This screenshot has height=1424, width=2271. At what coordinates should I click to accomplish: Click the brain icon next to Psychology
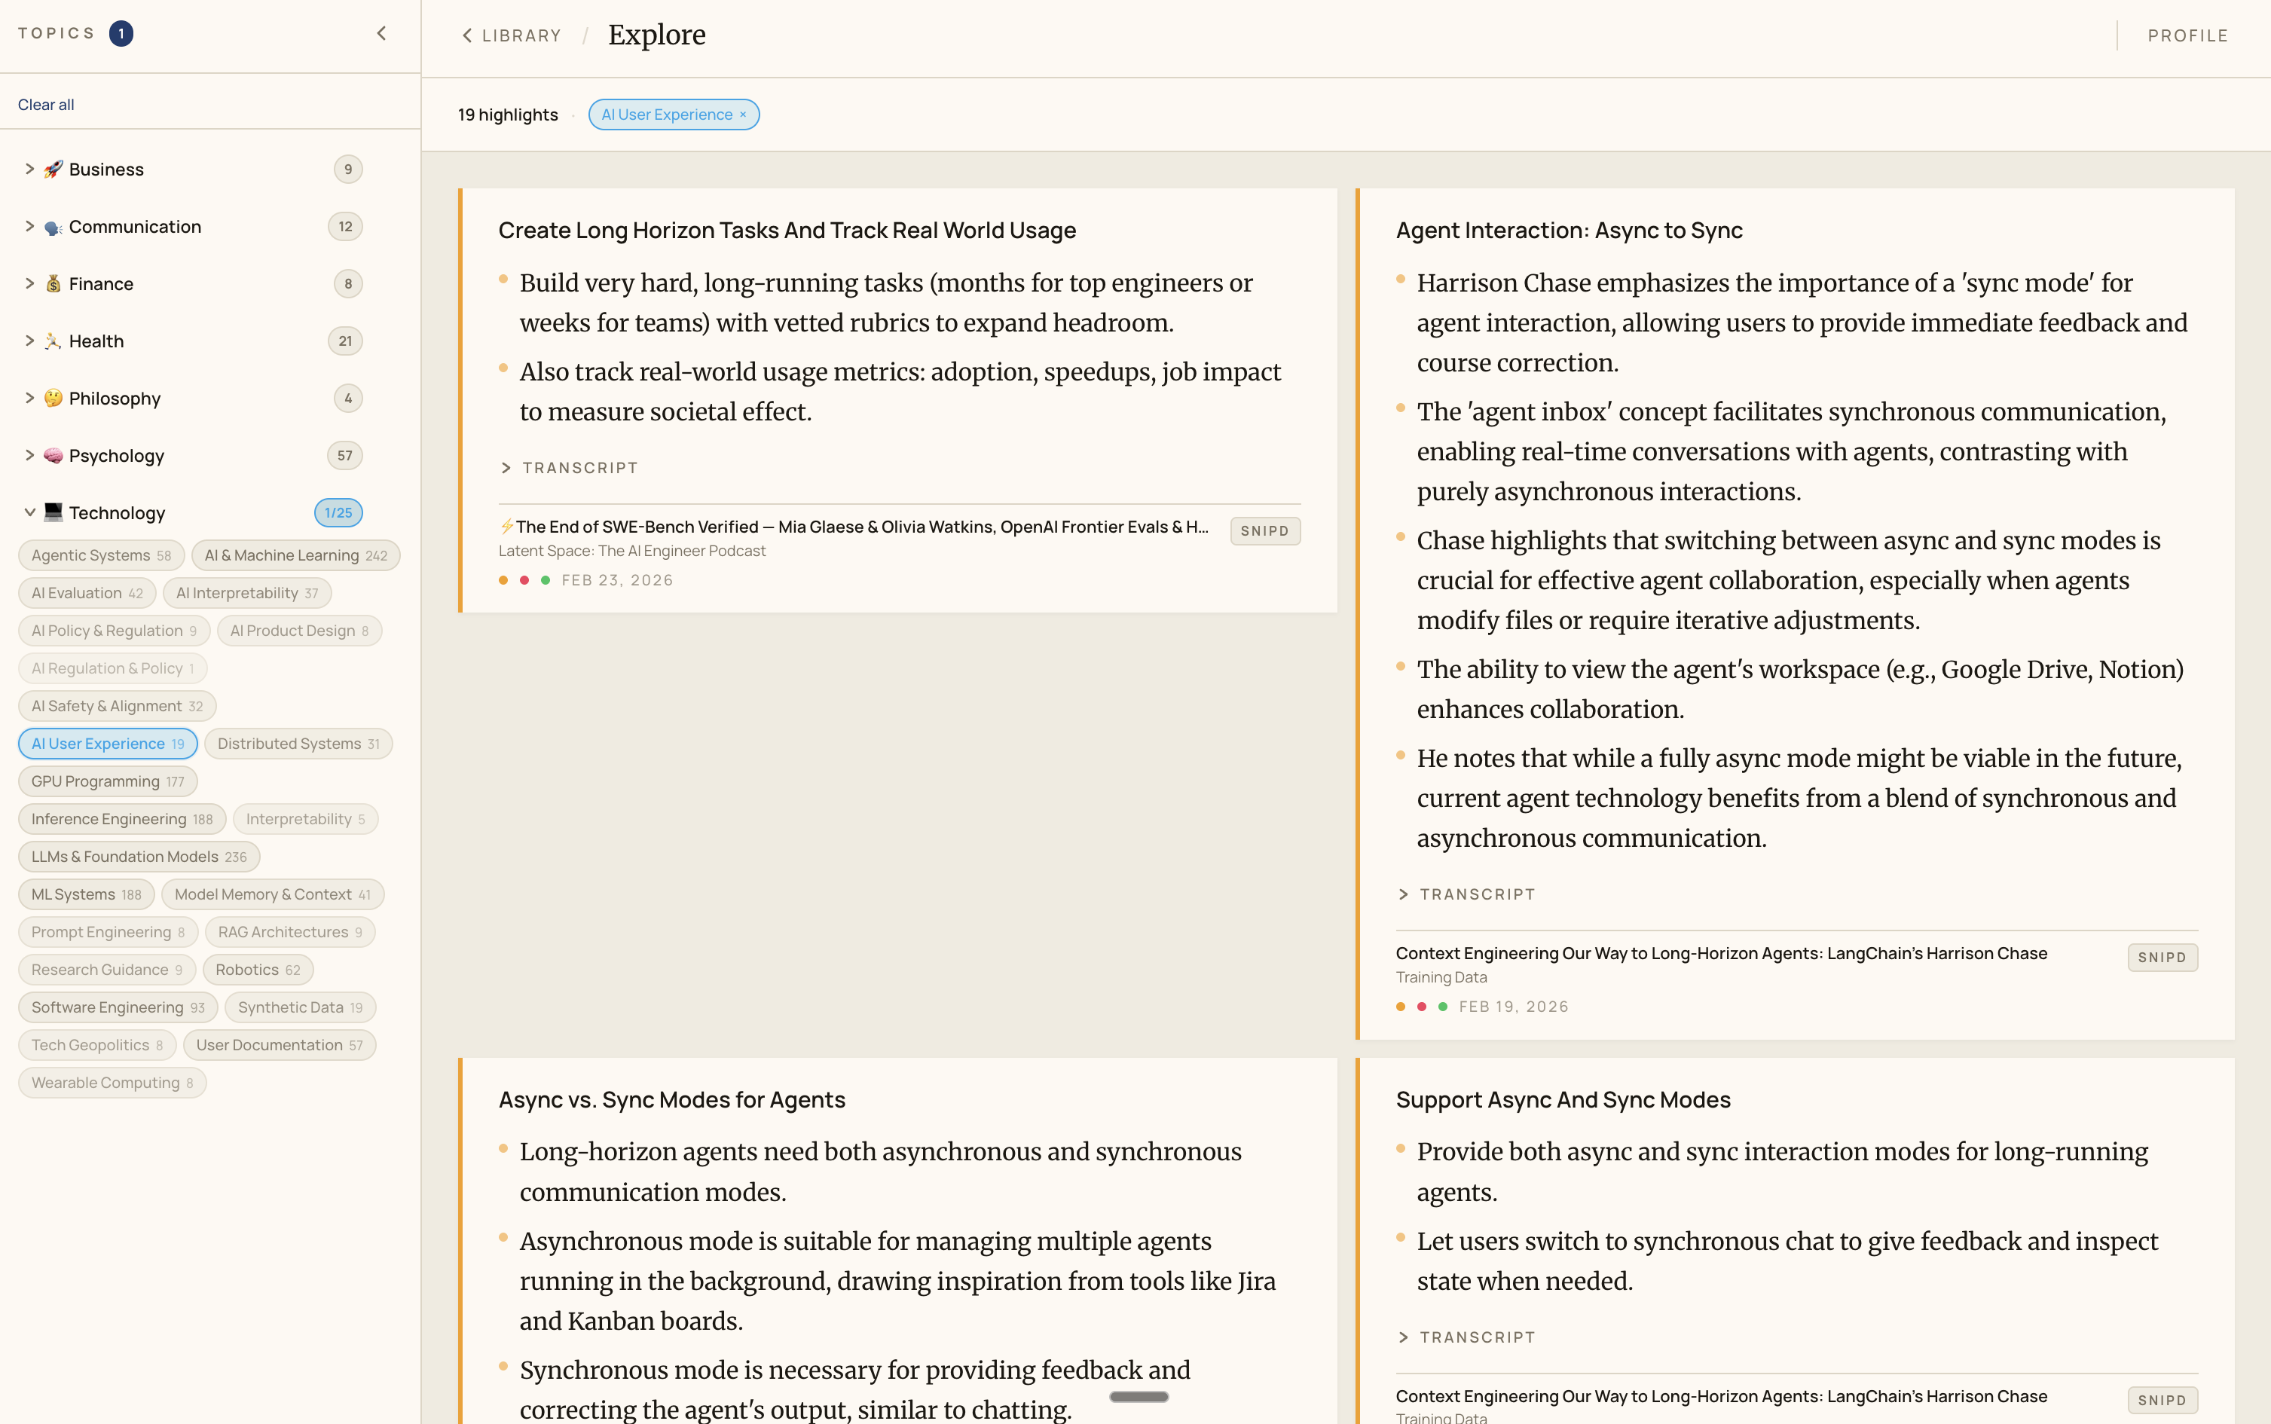(x=53, y=455)
